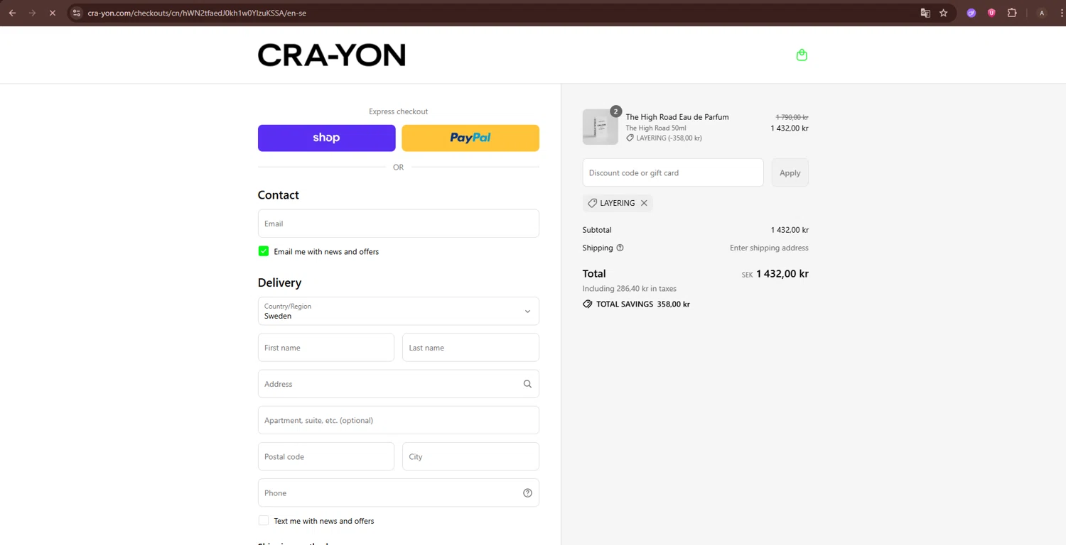Image resolution: width=1066 pixels, height=545 pixels.
Task: Click the address search magnifier icon
Action: coord(527,384)
